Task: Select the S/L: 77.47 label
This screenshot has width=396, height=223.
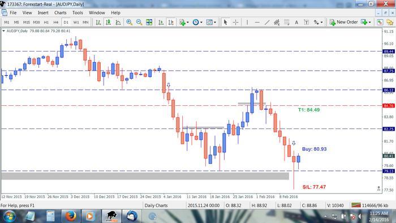Action: 314,187
